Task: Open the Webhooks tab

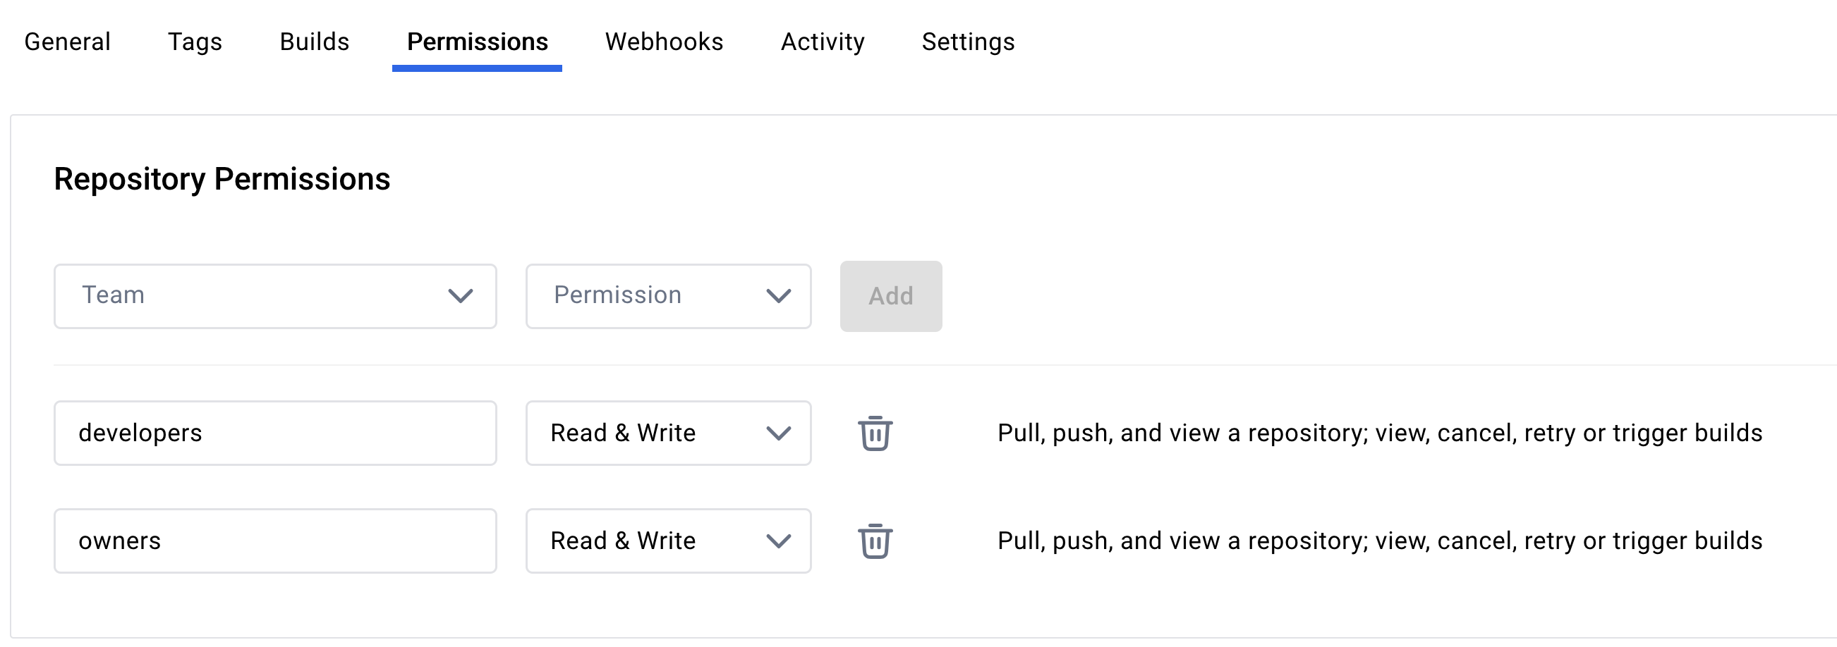Action: 663,42
